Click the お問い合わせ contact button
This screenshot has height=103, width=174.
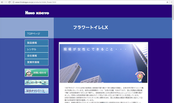click(36, 73)
